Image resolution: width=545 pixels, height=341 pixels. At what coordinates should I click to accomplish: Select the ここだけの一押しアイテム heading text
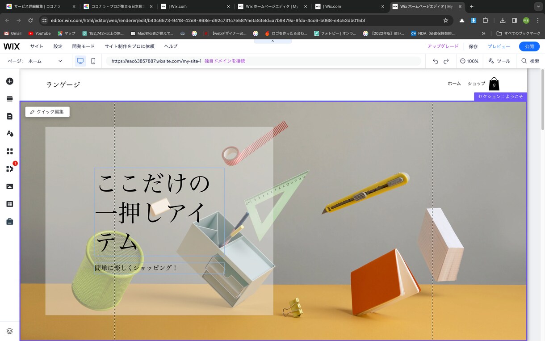[x=159, y=212]
